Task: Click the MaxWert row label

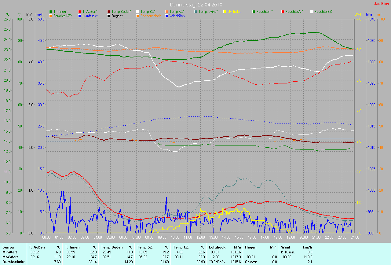Action: 9,257
